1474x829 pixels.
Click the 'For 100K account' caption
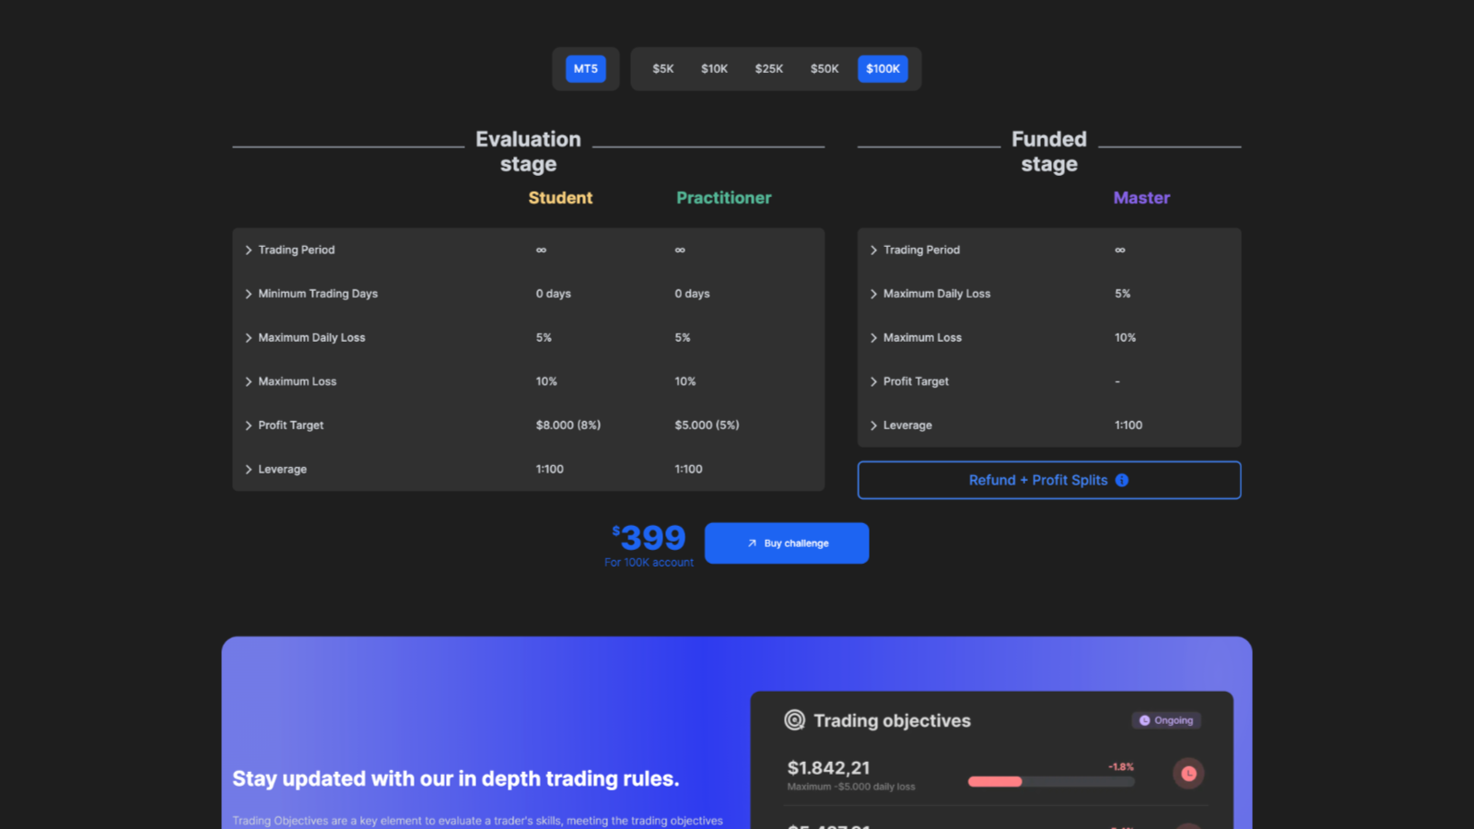tap(649, 563)
